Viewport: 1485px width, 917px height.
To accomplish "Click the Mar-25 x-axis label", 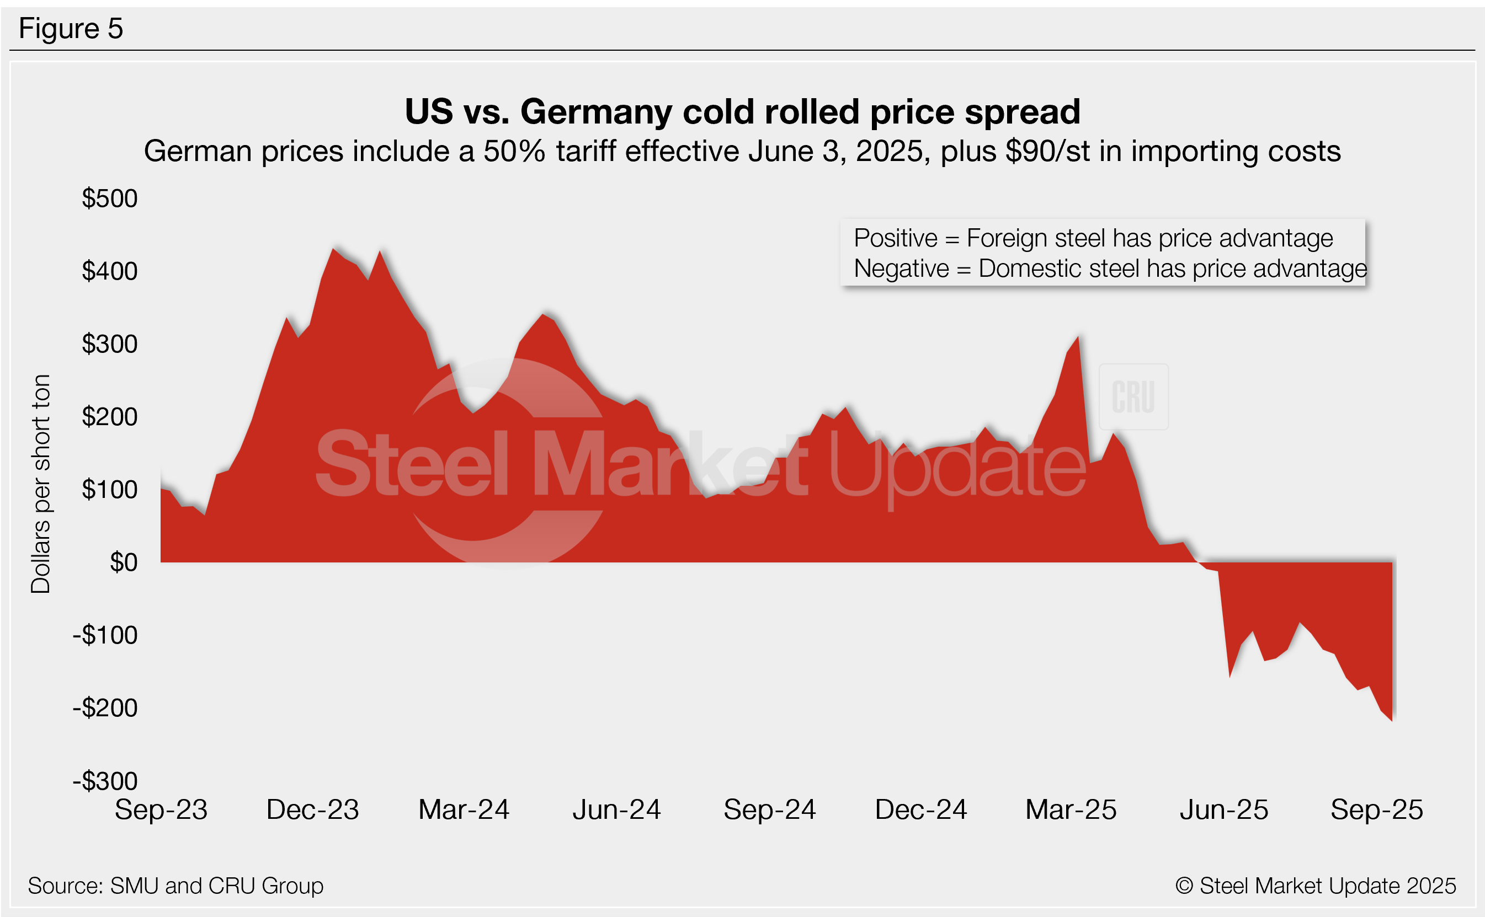I will pos(1071,809).
